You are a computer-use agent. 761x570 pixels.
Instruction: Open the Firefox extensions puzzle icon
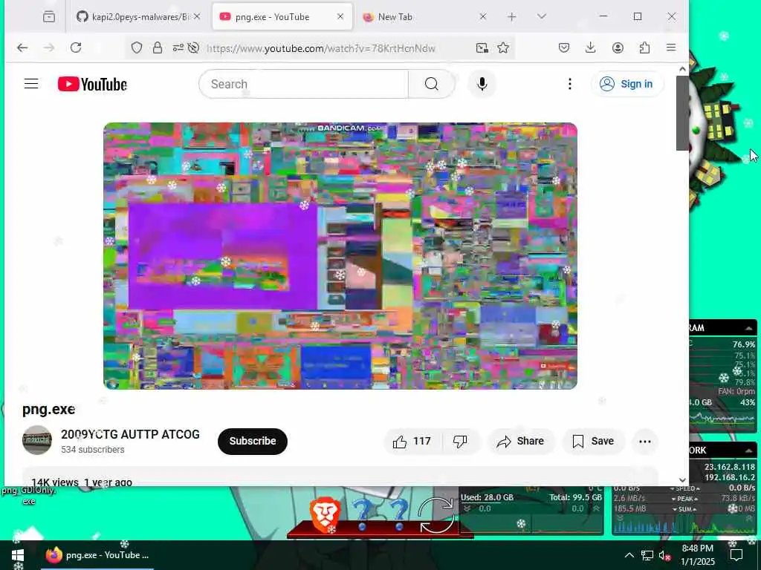tap(644, 47)
